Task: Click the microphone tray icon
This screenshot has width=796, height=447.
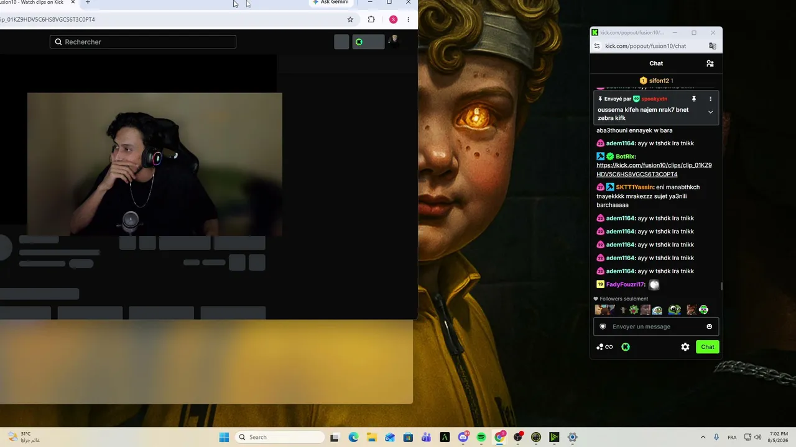Action: click(717, 437)
